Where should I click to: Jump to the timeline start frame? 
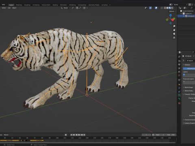[71, 135]
